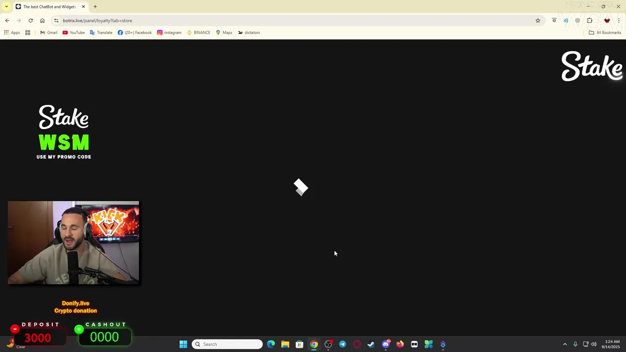Open the tab groups grid icon
The height and width of the screenshot is (352, 626).
click(28, 33)
